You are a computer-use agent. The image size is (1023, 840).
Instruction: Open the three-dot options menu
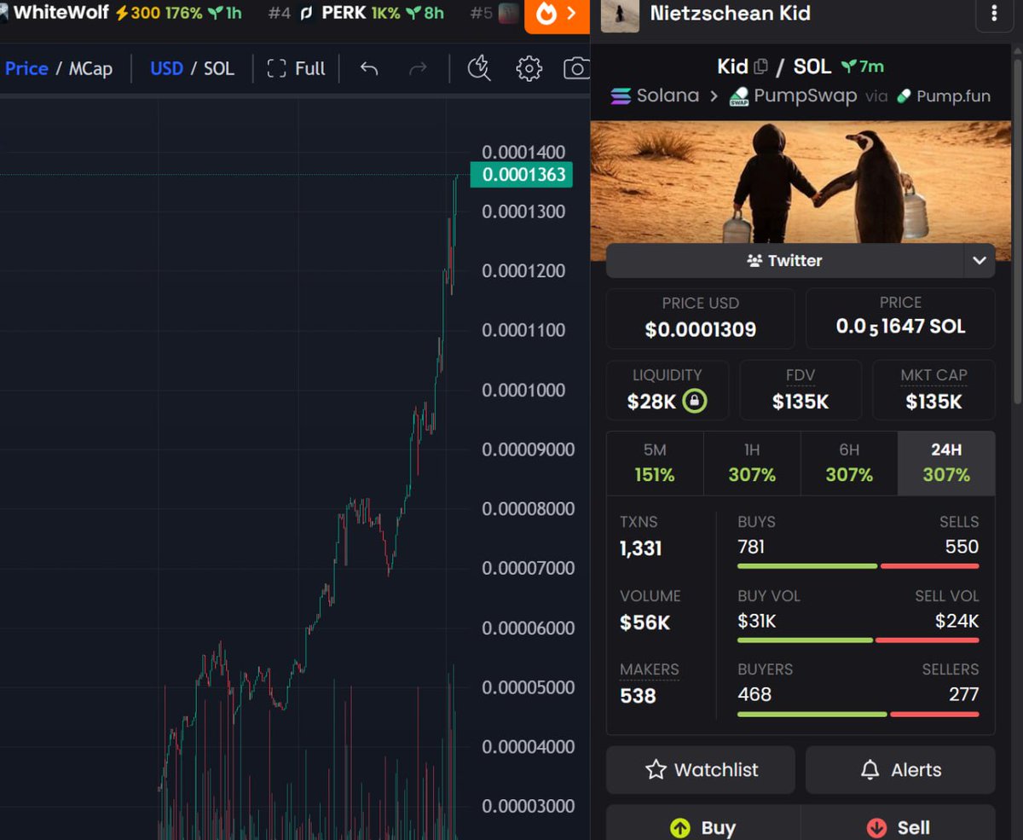994,14
